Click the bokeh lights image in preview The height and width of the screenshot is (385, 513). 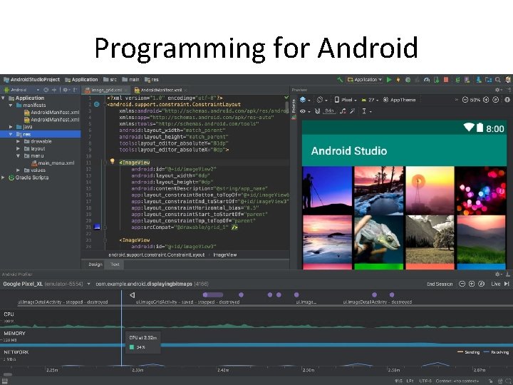(481, 190)
